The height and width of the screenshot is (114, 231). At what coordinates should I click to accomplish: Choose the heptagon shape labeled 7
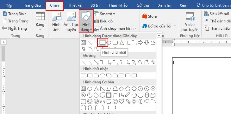140,89
